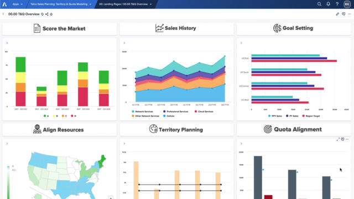Screen dimensions: 354x199
Task: Open the ellipsis menu on Quota Alignment card
Action: (x=347, y=139)
